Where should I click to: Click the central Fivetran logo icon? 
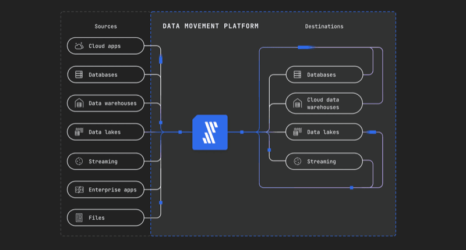click(x=210, y=133)
